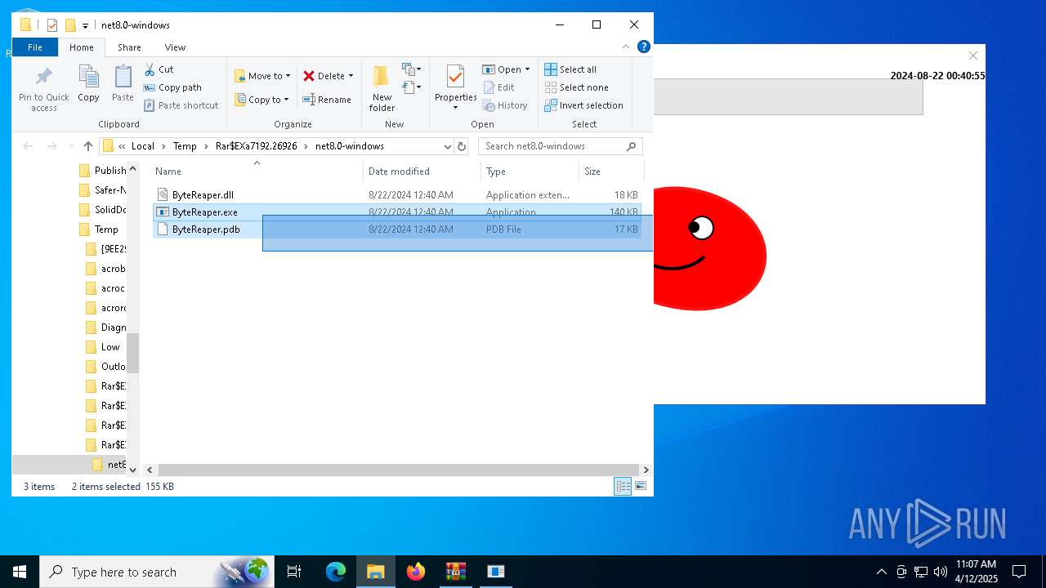Open recent locations dropdown
The image size is (1046, 588).
[71, 146]
